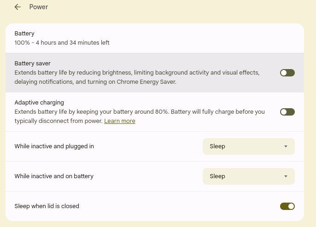Click the Battery heading label

(x=24, y=34)
